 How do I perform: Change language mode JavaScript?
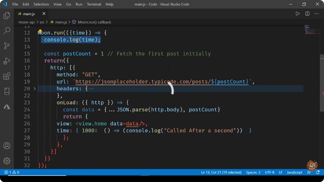point(295,172)
